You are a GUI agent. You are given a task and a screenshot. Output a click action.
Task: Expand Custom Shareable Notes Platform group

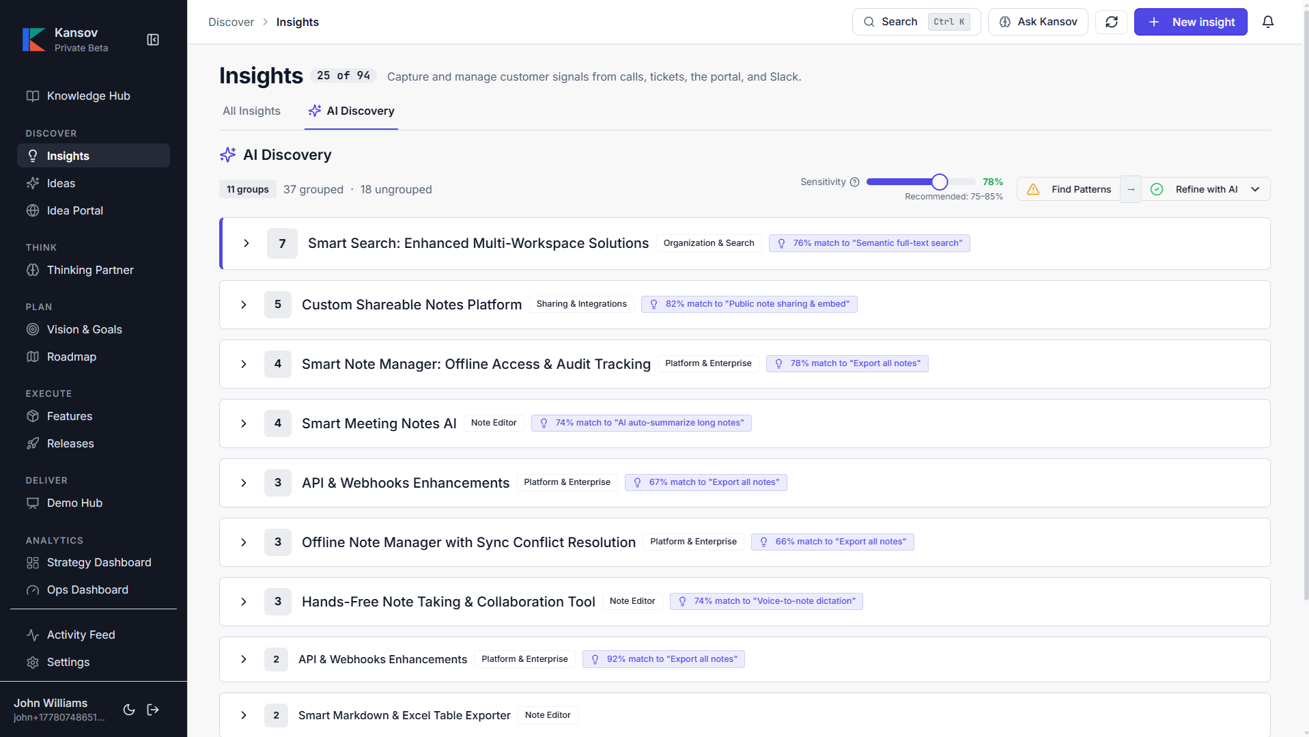coord(244,305)
